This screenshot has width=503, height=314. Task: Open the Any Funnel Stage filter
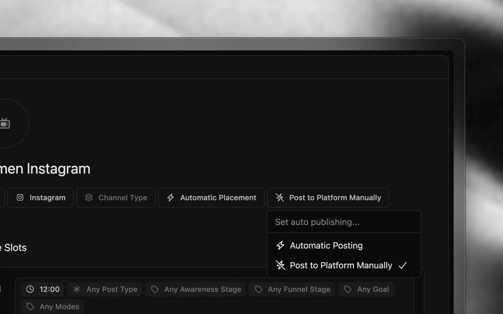pos(292,289)
